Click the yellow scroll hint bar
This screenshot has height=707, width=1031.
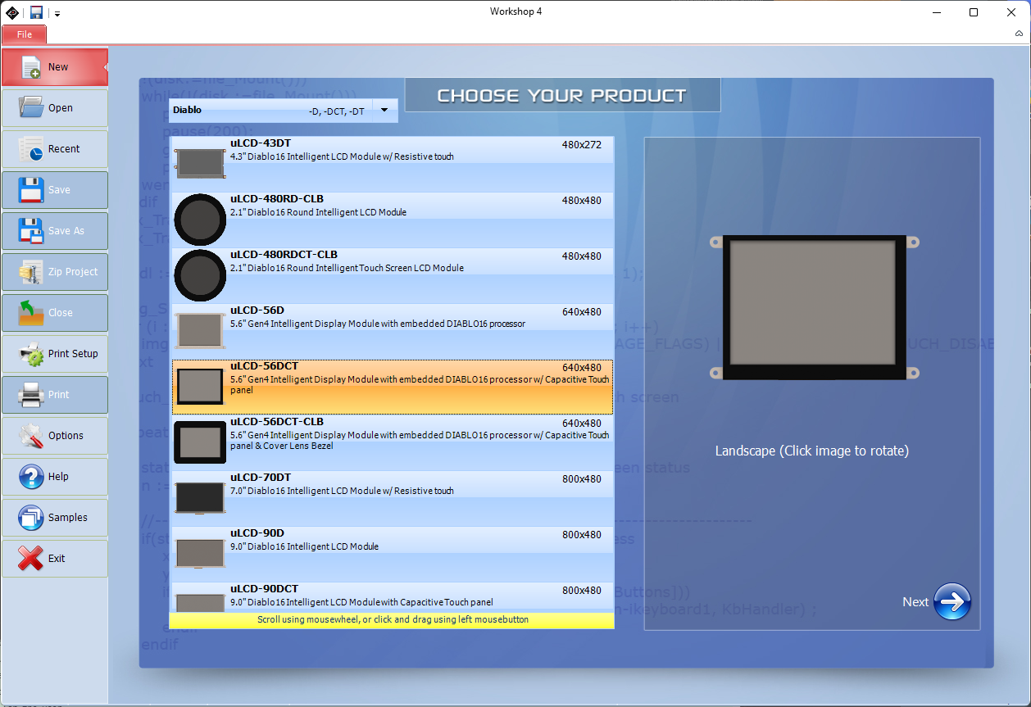pyautogui.click(x=392, y=620)
